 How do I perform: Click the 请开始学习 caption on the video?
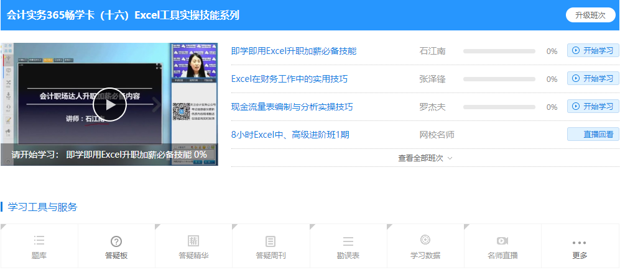tap(109, 155)
